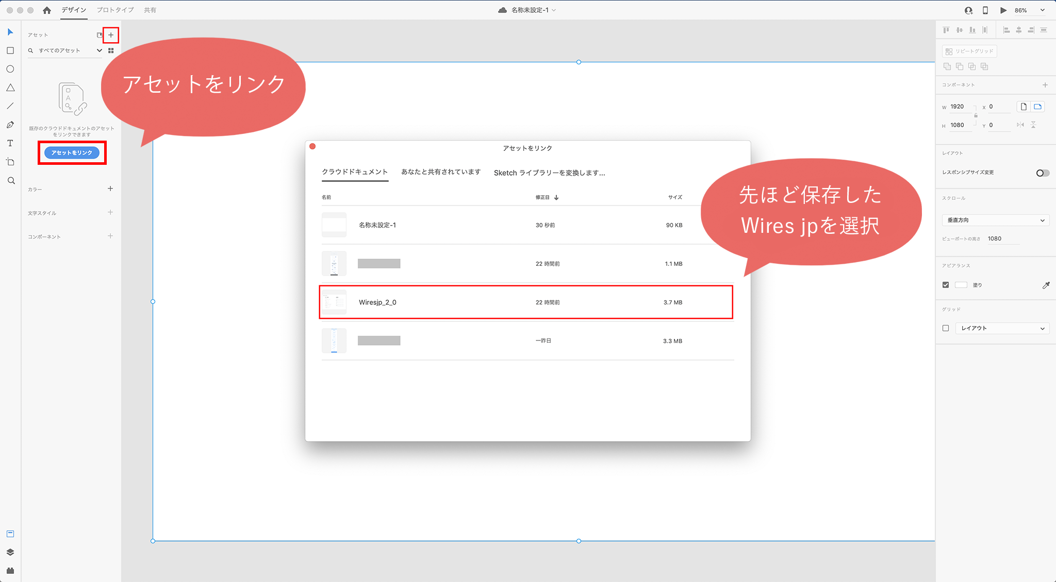Uncheck the fill checkbox
This screenshot has width=1056, height=582.
coord(946,285)
